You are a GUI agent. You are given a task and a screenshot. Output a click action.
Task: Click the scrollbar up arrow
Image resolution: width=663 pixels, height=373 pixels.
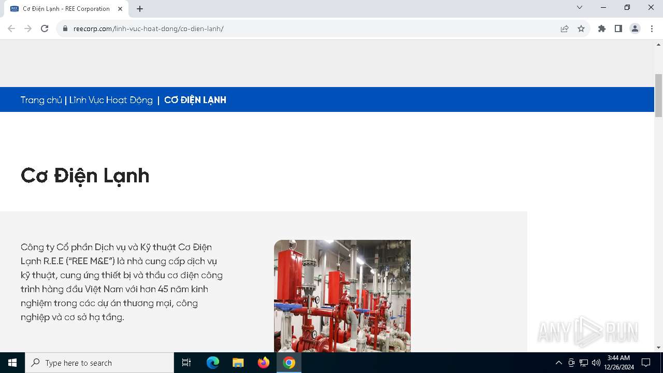(658, 44)
